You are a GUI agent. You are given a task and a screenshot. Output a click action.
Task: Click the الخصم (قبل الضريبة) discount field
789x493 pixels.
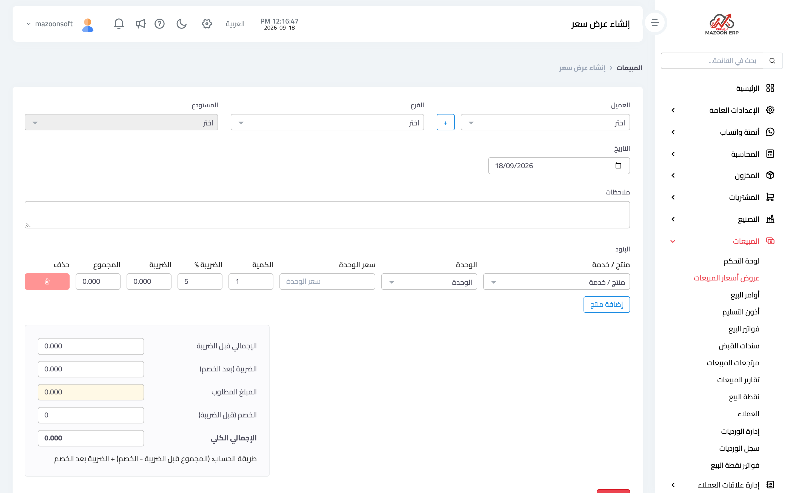tap(91, 415)
